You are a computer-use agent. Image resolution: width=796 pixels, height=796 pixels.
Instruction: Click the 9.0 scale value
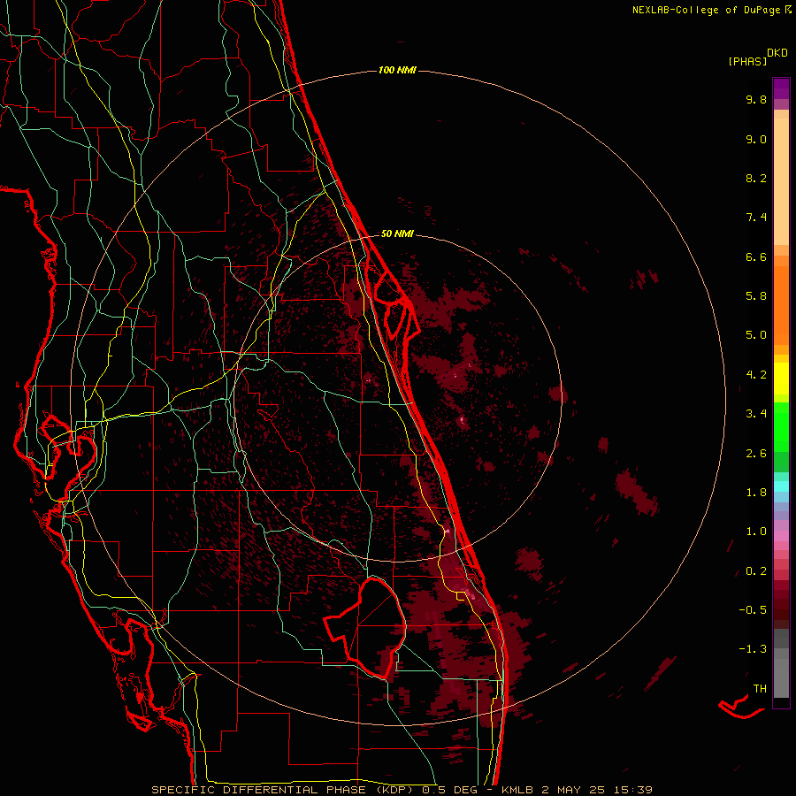pyautogui.click(x=756, y=139)
